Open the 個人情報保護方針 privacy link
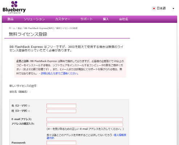This screenshot has width=179, height=145. 86,136
